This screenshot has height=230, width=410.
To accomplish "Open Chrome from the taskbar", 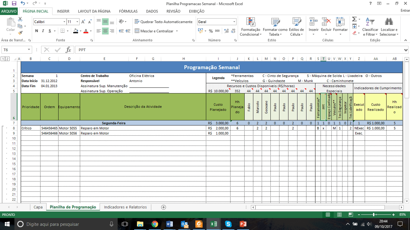I will [x=155, y=224].
